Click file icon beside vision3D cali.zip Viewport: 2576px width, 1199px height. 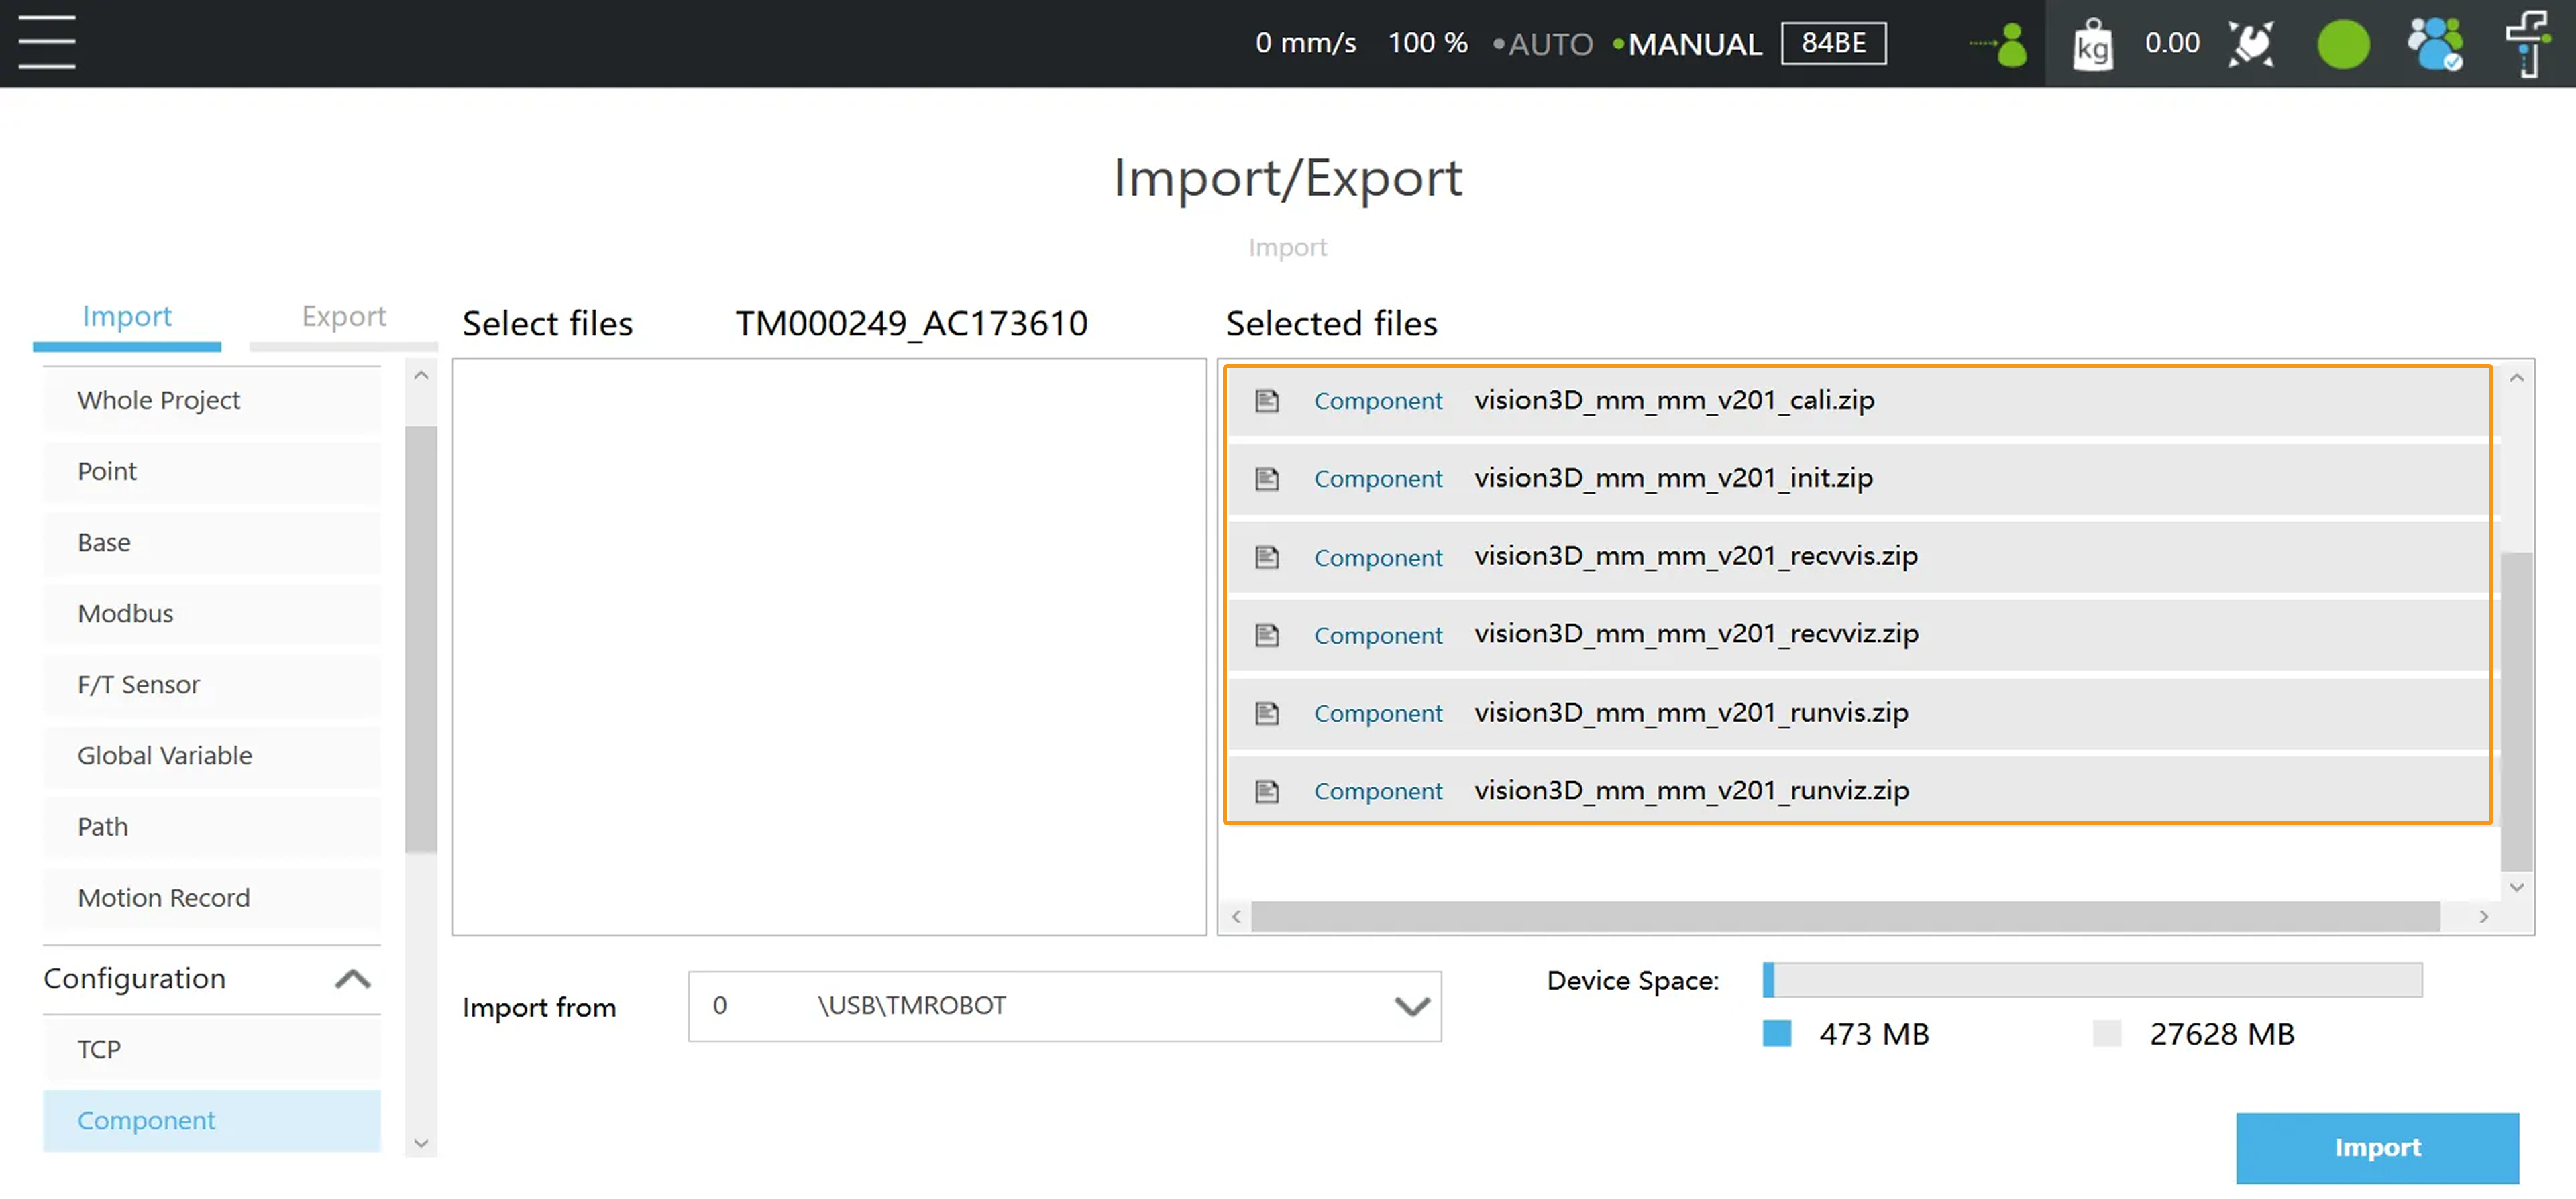(x=1267, y=401)
